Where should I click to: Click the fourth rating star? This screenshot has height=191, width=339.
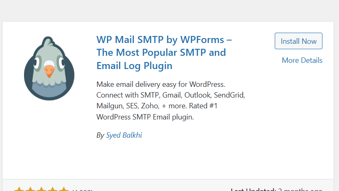point(53,189)
